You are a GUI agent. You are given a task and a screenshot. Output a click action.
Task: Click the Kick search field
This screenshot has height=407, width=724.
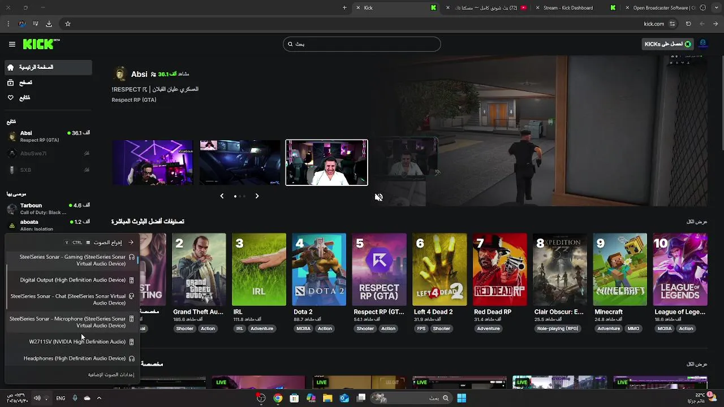pos(362,44)
